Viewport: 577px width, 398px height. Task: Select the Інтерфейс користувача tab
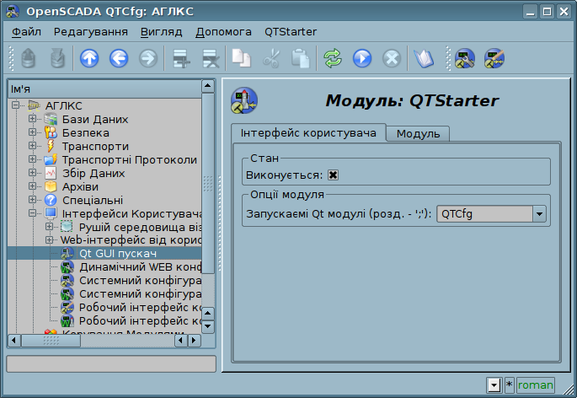pyautogui.click(x=308, y=132)
